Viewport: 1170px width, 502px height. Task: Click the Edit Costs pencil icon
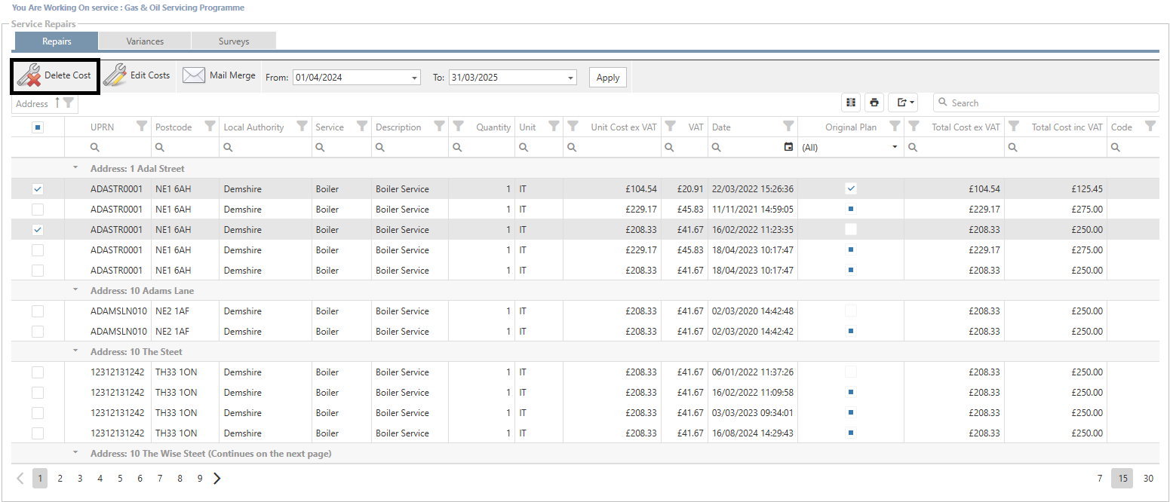tap(115, 76)
